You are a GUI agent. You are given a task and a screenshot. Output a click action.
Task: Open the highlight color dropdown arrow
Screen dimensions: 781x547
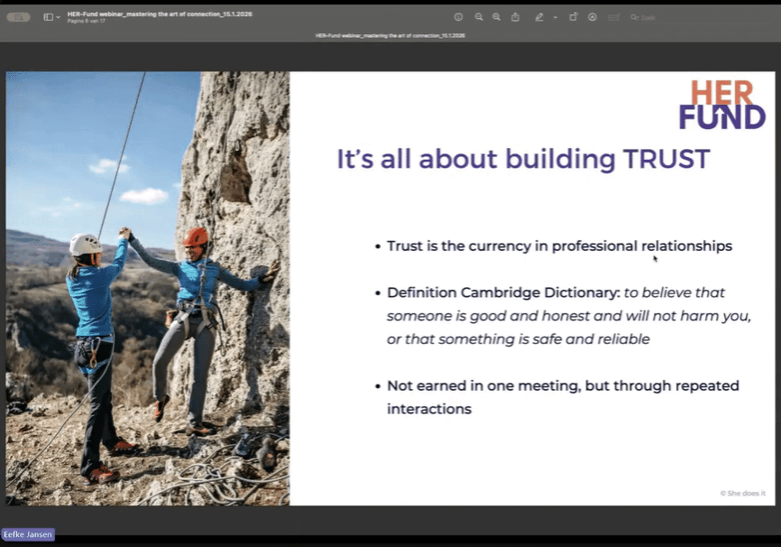point(554,17)
